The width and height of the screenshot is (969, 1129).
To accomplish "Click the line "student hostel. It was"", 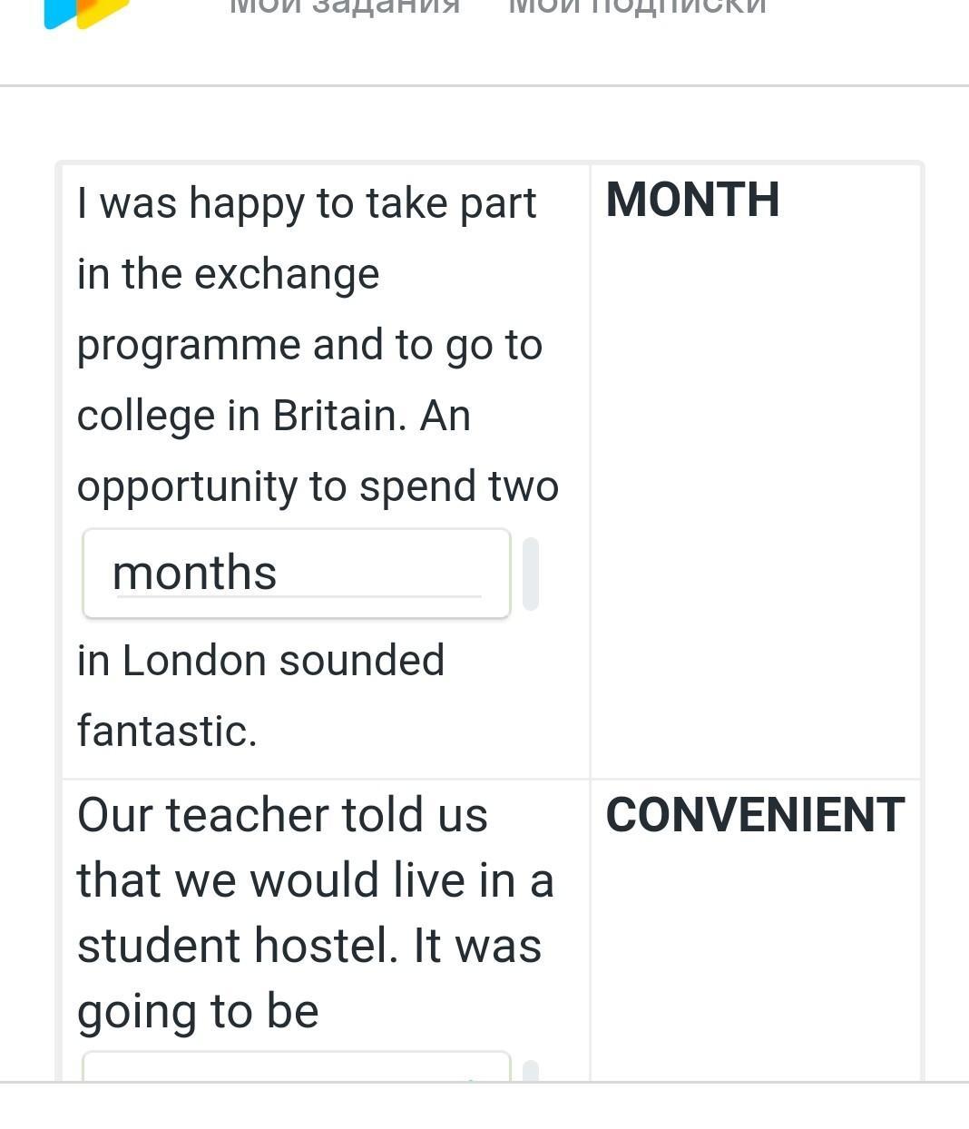I will point(309,946).
